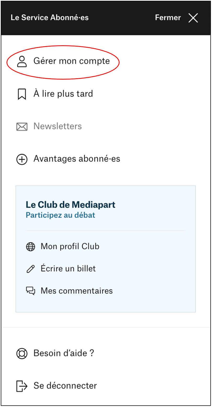Click the lifebuoy icon beside Besoin d'aide
This screenshot has width=213, height=408.
click(x=22, y=354)
